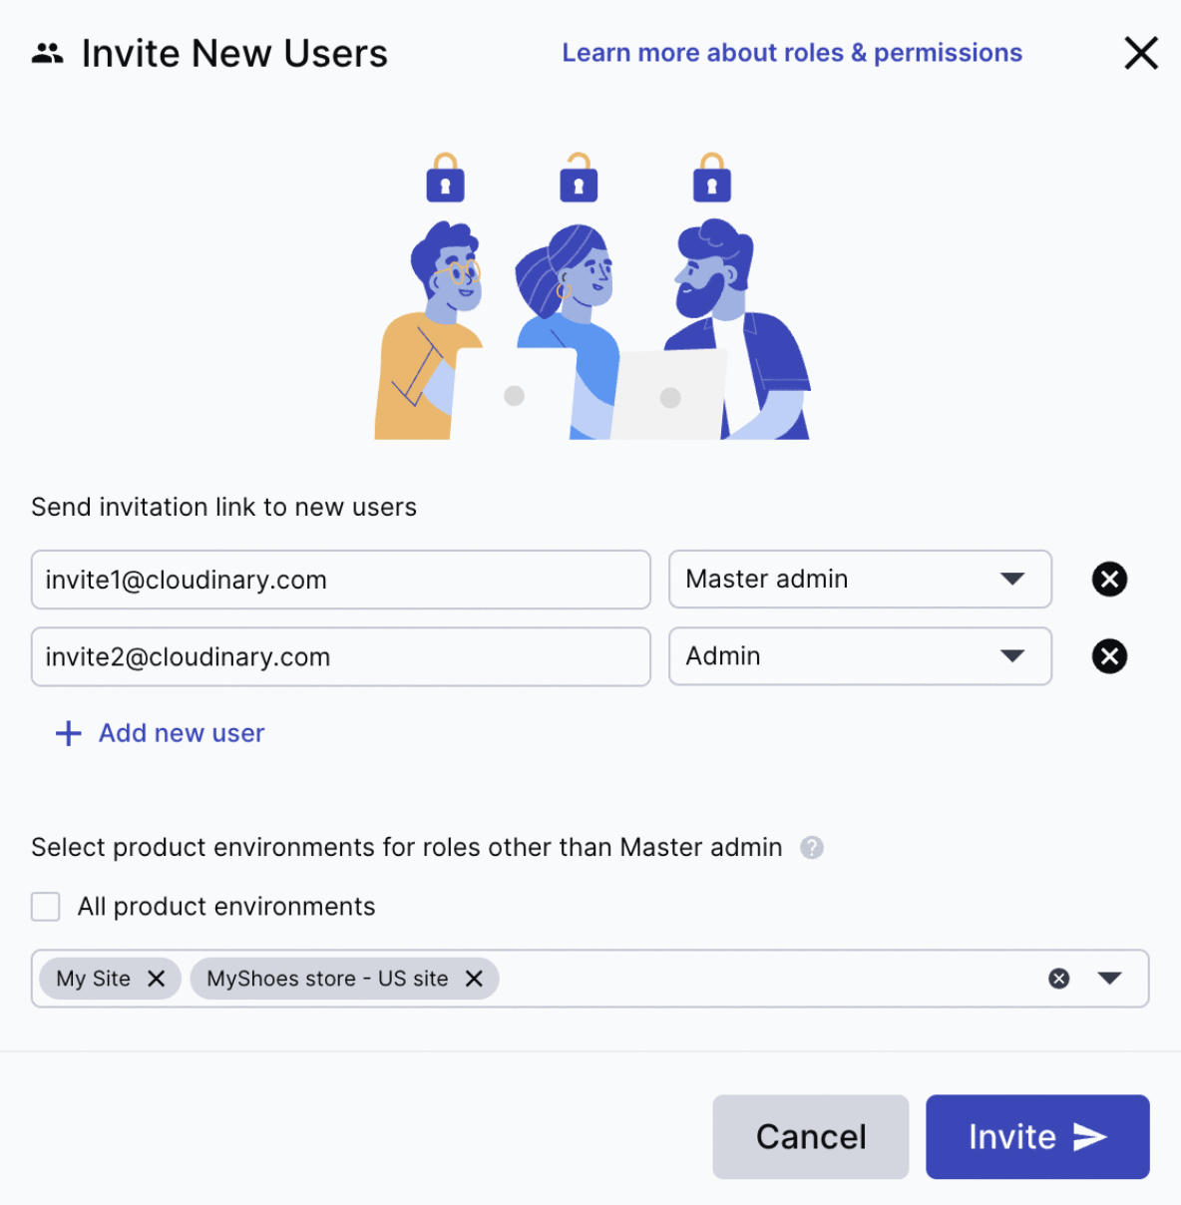The height and width of the screenshot is (1205, 1181).
Task: Open the Admin role dropdown
Action: pyautogui.click(x=860, y=656)
